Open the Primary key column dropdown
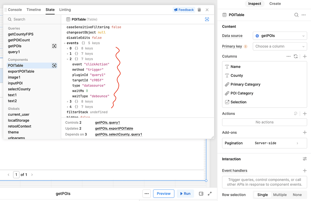The image size is (311, 201). coord(280,46)
